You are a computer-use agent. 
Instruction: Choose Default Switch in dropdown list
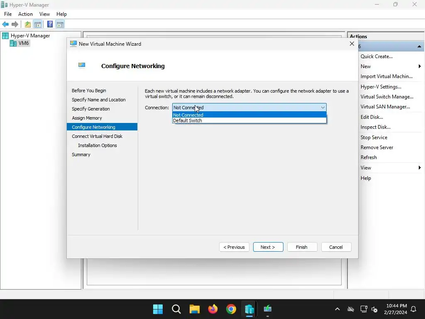coord(249,120)
